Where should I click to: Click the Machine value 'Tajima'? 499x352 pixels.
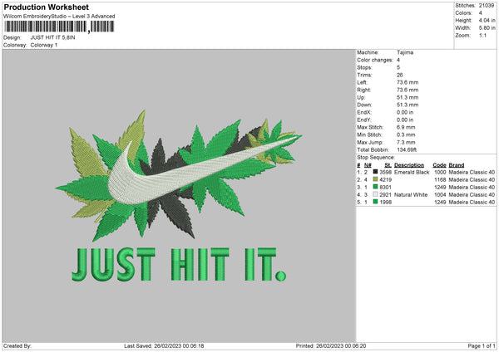pyautogui.click(x=405, y=52)
